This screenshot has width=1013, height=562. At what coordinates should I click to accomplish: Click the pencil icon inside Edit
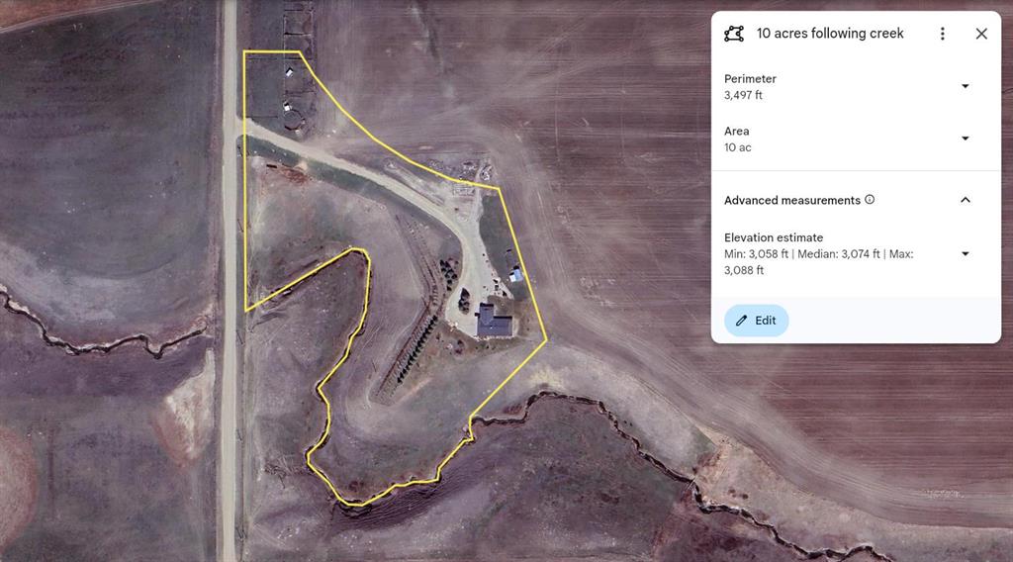click(x=741, y=321)
